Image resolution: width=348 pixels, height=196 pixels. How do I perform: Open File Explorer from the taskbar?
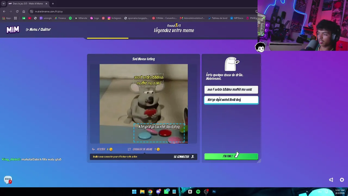[x=142, y=192]
